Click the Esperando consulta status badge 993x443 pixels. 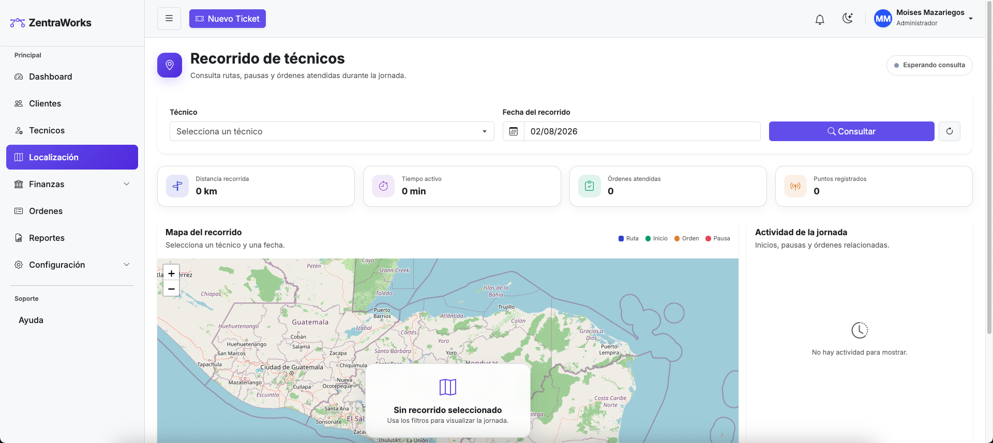point(929,65)
